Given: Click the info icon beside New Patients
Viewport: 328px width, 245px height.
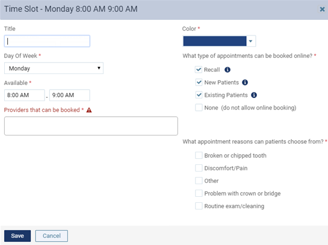Looking at the screenshot, I should (245, 82).
